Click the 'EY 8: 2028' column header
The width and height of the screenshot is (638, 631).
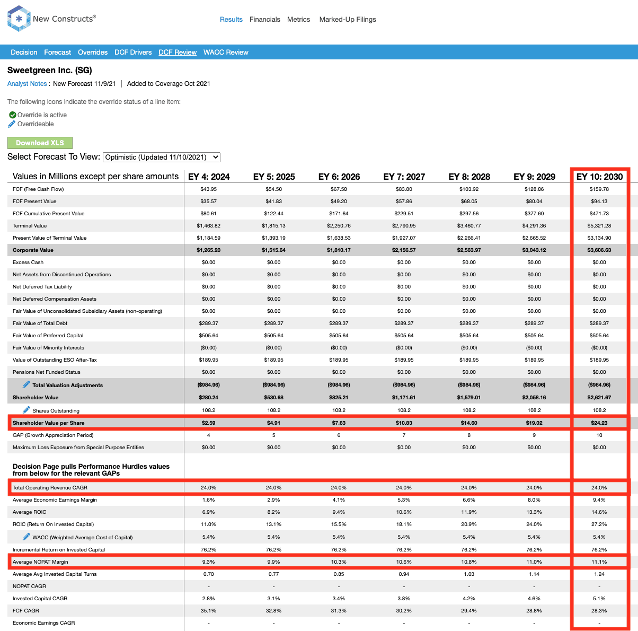pos(469,177)
